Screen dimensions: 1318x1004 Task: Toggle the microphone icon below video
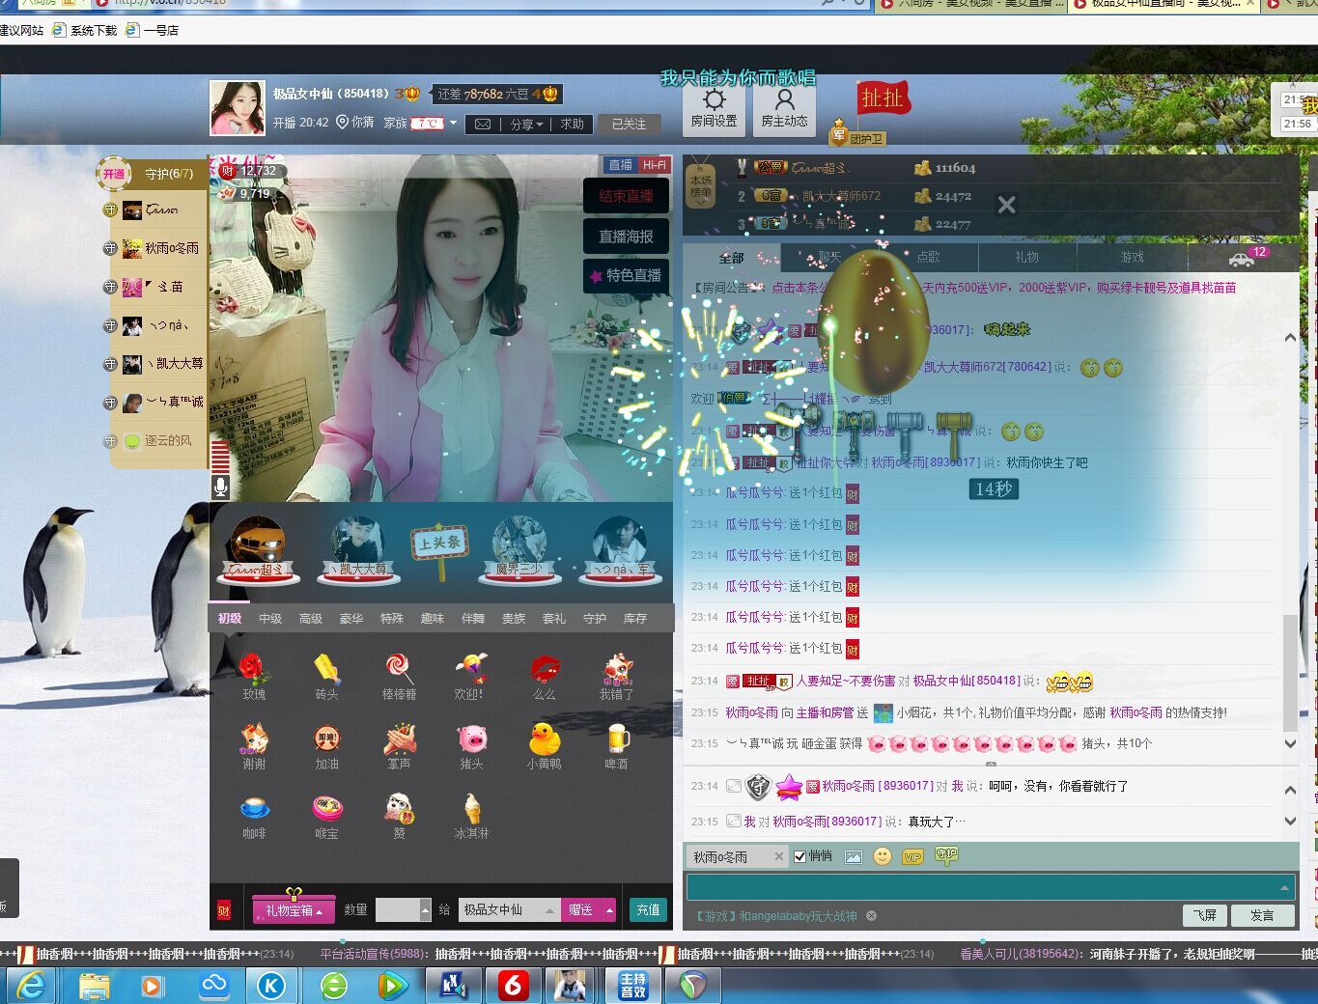(221, 487)
